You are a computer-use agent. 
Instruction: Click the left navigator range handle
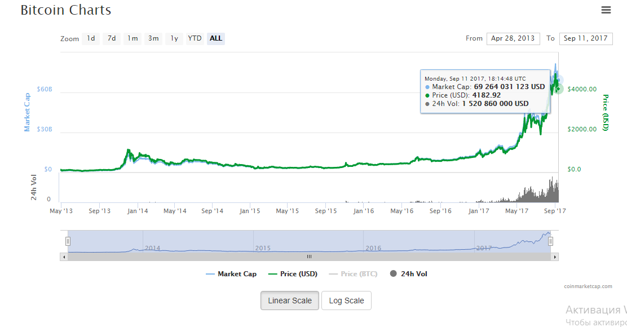pos(68,241)
